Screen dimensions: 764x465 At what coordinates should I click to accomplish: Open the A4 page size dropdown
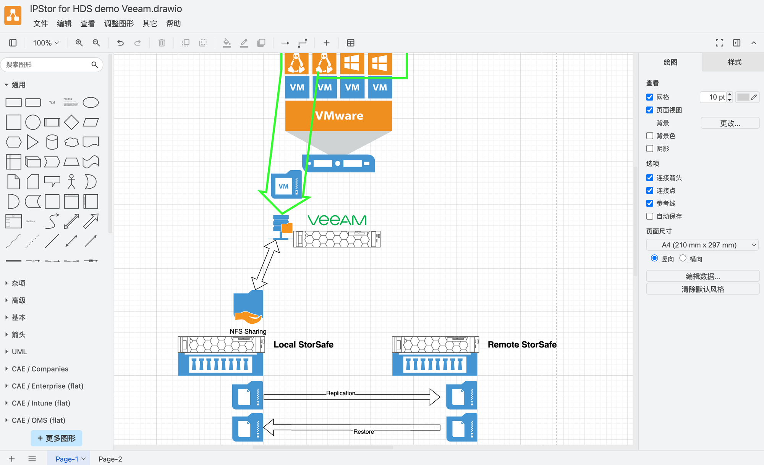tap(702, 245)
